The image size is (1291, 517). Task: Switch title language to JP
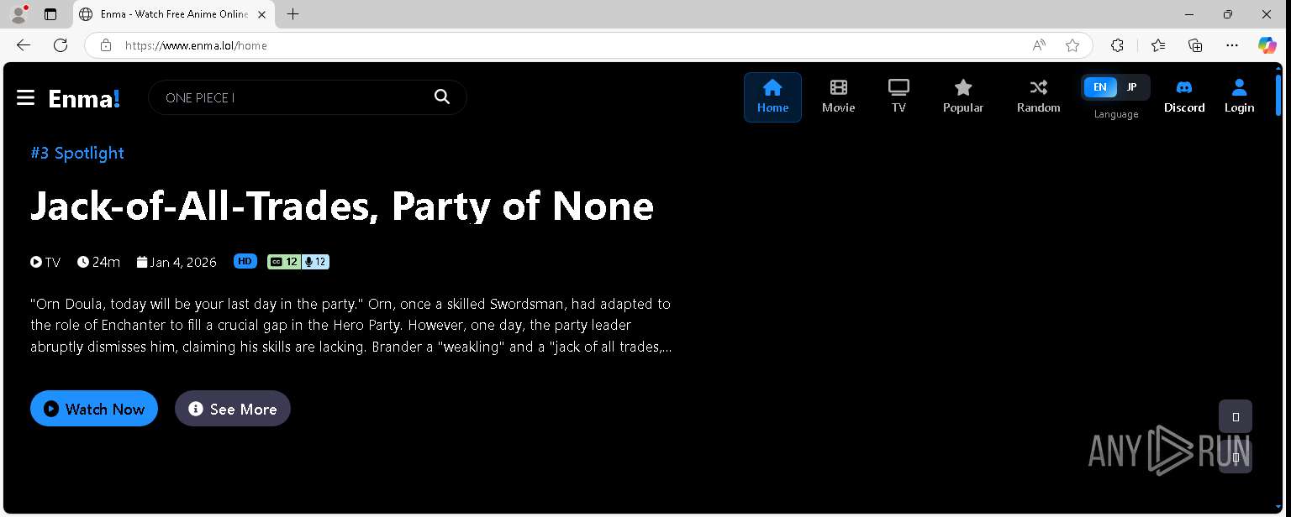pyautogui.click(x=1131, y=87)
